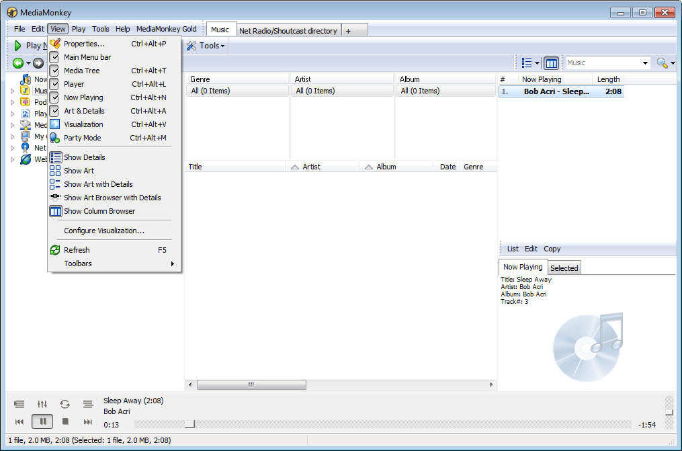Select Show Art Browser with Details icon
This screenshot has width=682, height=451.
(55, 198)
